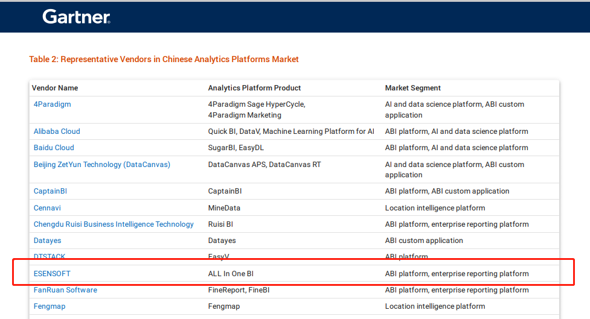This screenshot has height=319, width=590.
Task: Open Chengdu Ruisi Business Intelligence Technology link
Action: point(114,224)
